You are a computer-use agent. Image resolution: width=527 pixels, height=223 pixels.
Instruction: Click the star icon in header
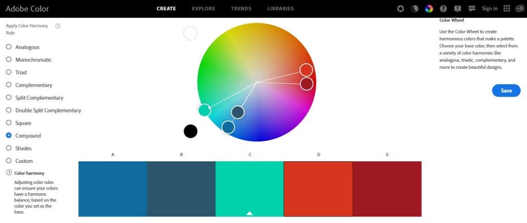[x=400, y=9]
